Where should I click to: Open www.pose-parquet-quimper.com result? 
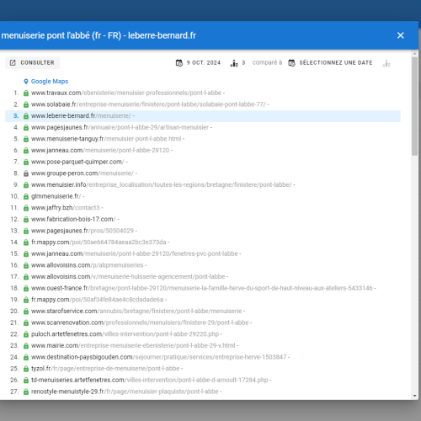77,162
